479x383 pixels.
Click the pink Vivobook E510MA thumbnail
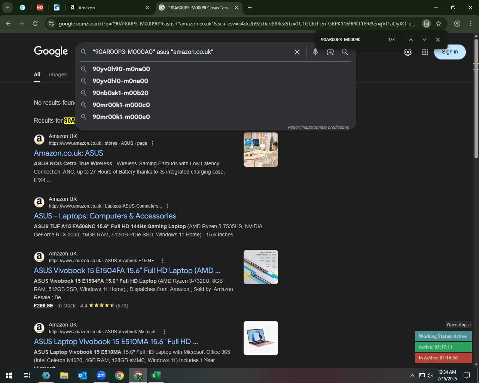tap(261, 338)
